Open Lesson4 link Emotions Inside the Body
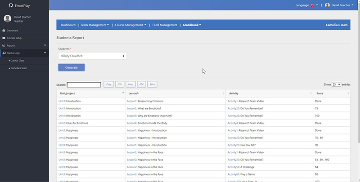The width and height of the screenshot is (360, 182). click(x=132, y=123)
